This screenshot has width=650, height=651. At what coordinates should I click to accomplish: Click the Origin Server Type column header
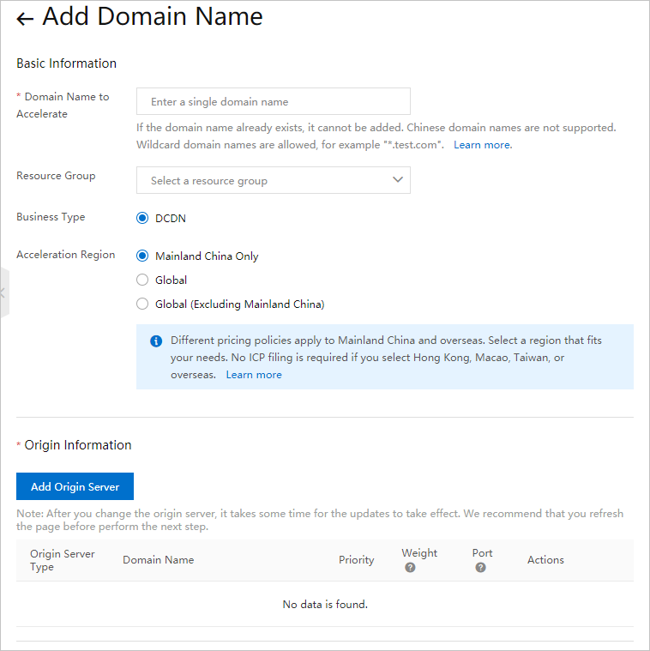pos(62,560)
